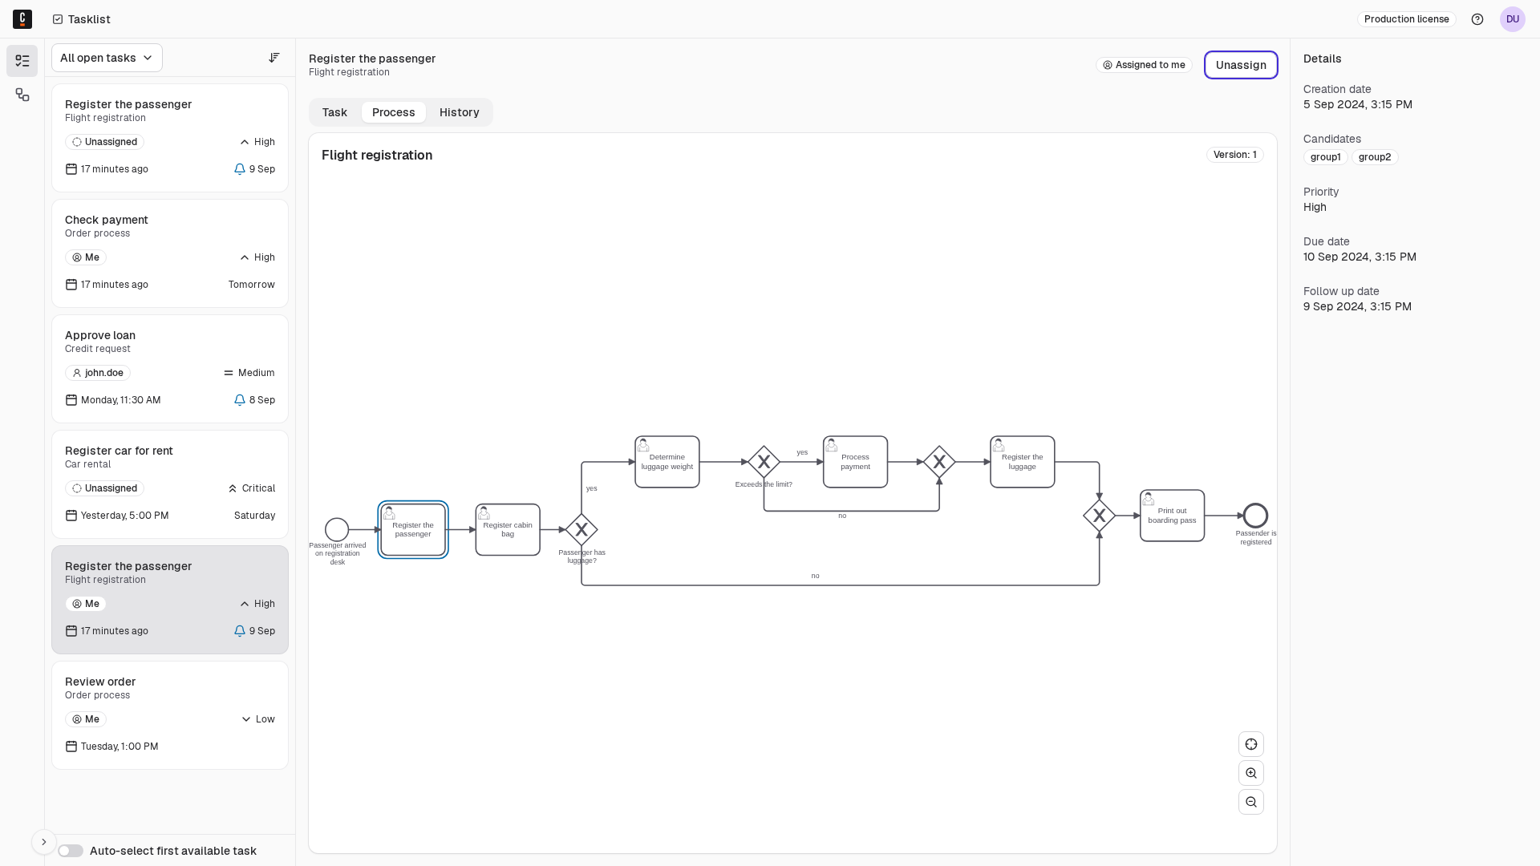Click the Production license tag
The width and height of the screenshot is (1540, 866).
pyautogui.click(x=1406, y=19)
